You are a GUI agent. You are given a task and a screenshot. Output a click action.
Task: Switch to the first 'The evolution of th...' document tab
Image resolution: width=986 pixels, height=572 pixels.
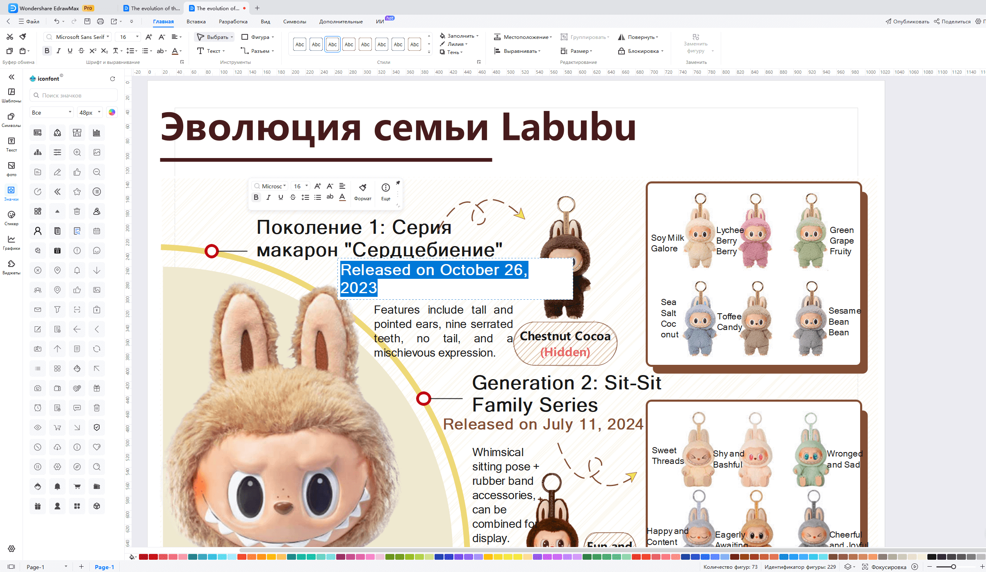[x=152, y=8]
